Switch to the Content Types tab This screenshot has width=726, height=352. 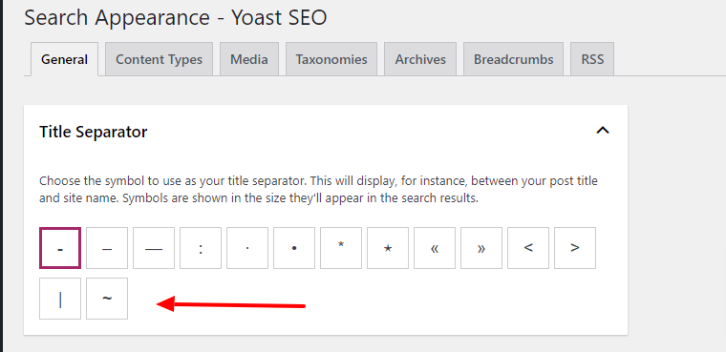[159, 59]
